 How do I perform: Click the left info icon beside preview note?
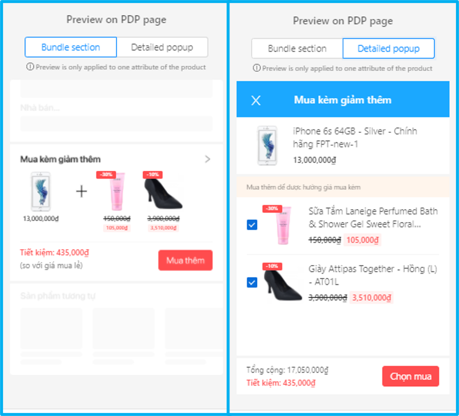point(30,66)
